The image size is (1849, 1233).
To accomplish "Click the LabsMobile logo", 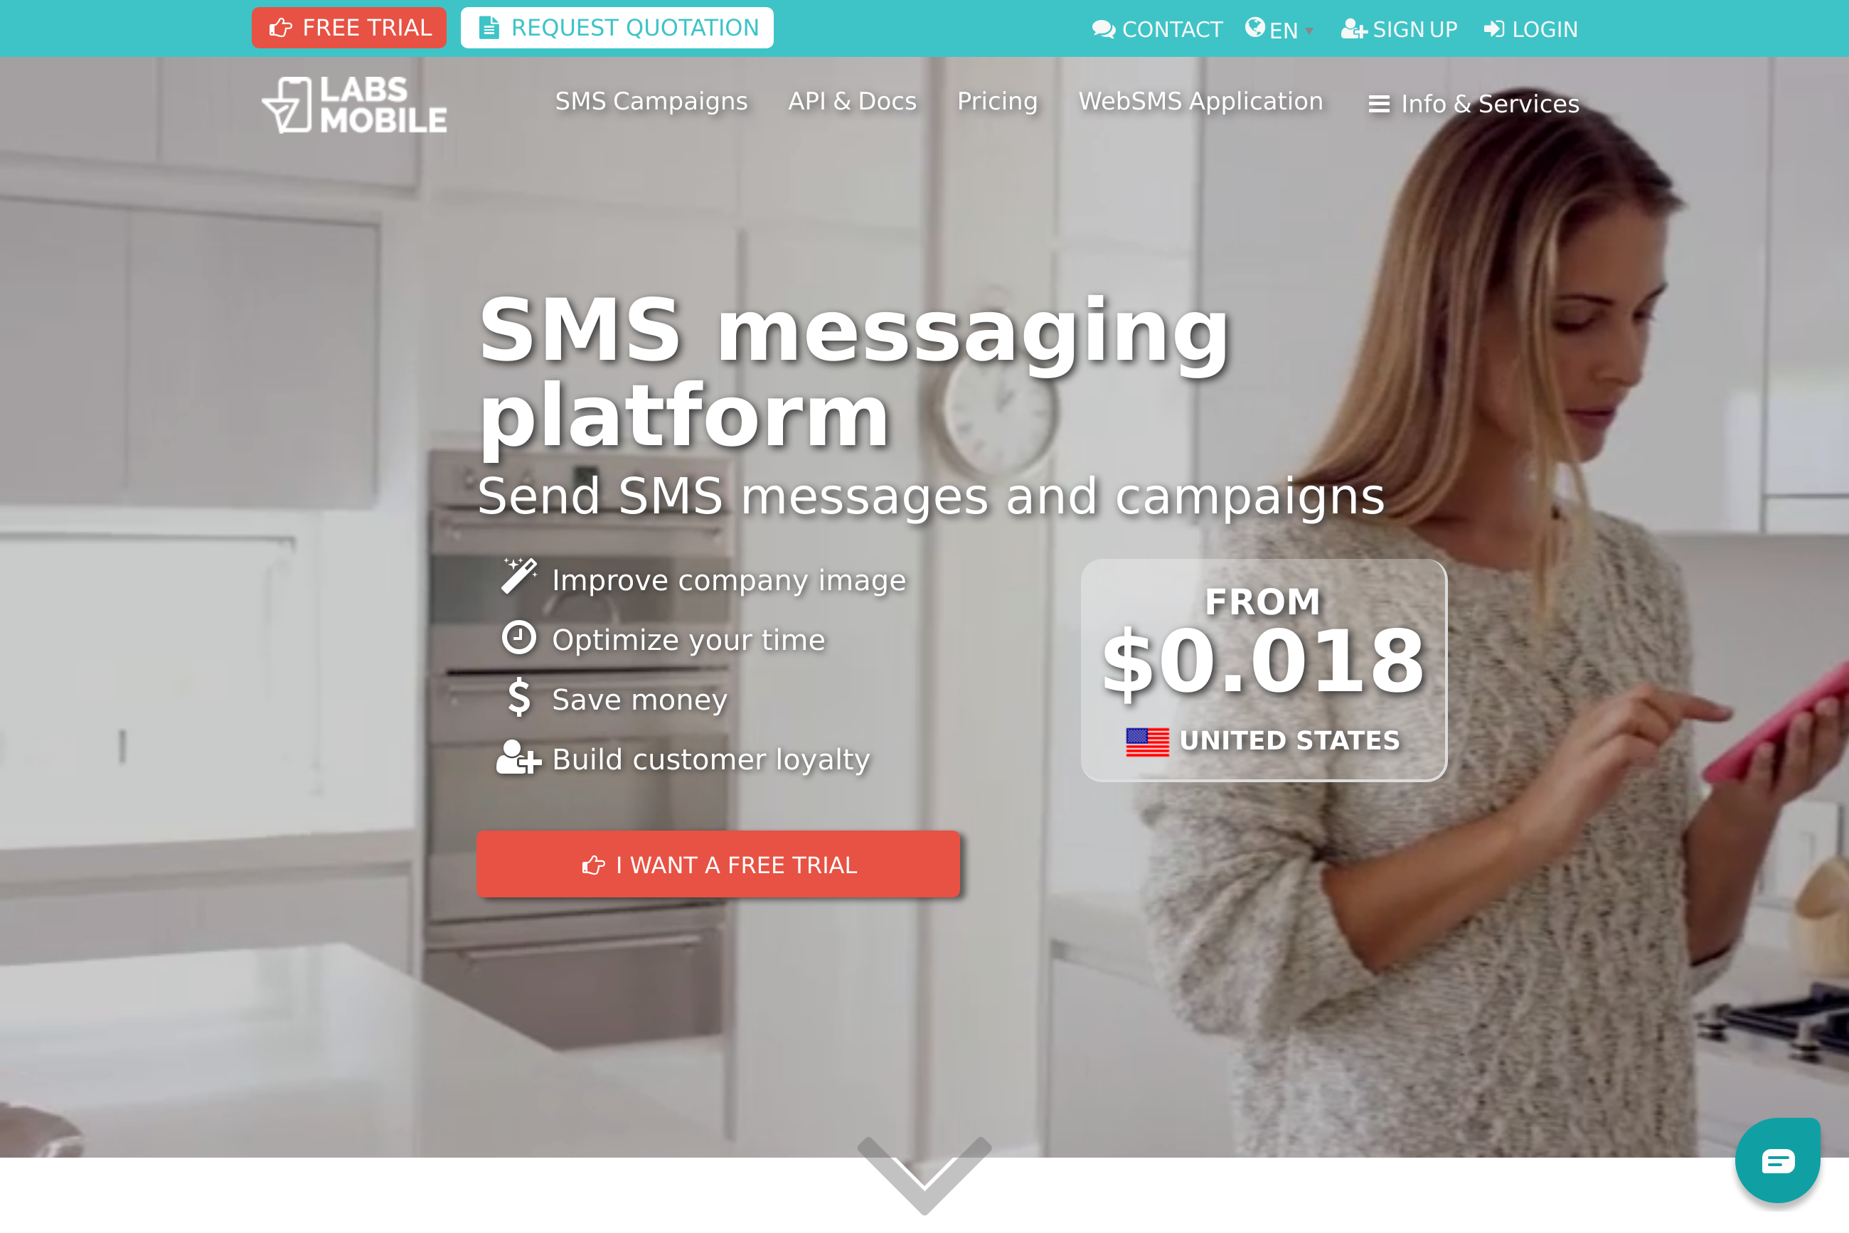I will click(x=355, y=105).
